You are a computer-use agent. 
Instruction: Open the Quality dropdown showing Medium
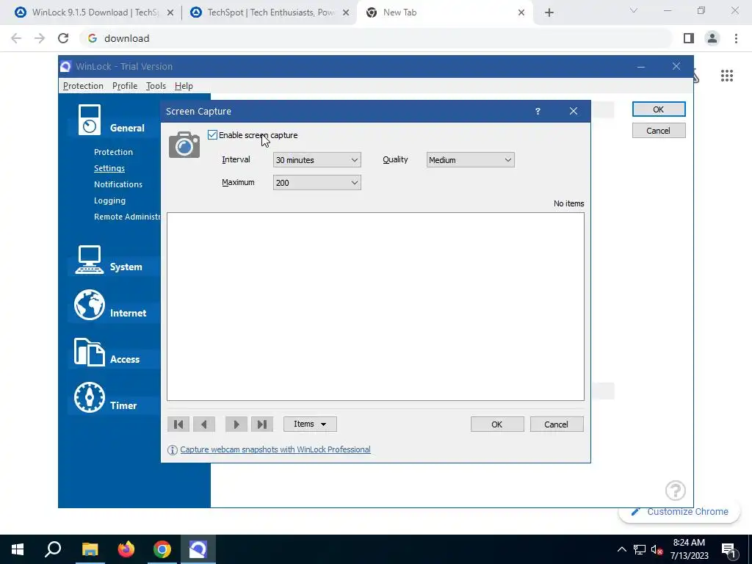coord(471,160)
